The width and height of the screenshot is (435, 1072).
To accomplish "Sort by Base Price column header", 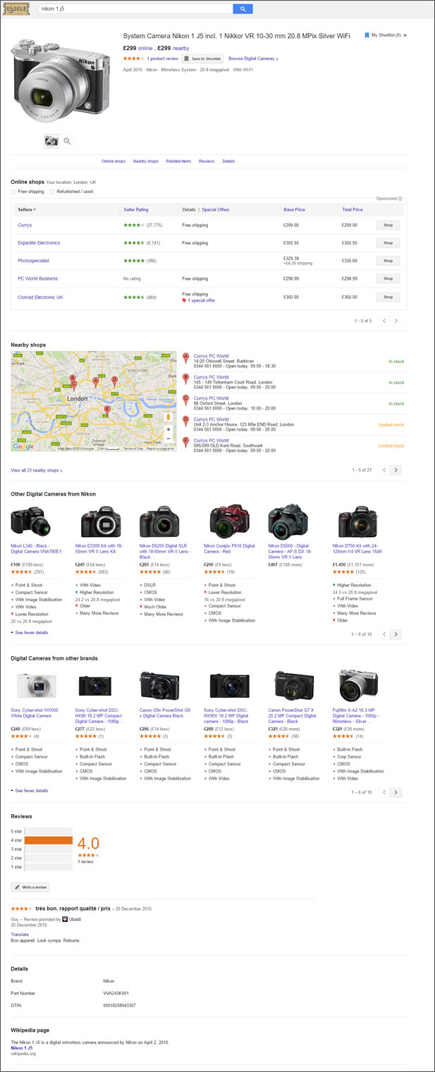I will point(294,209).
